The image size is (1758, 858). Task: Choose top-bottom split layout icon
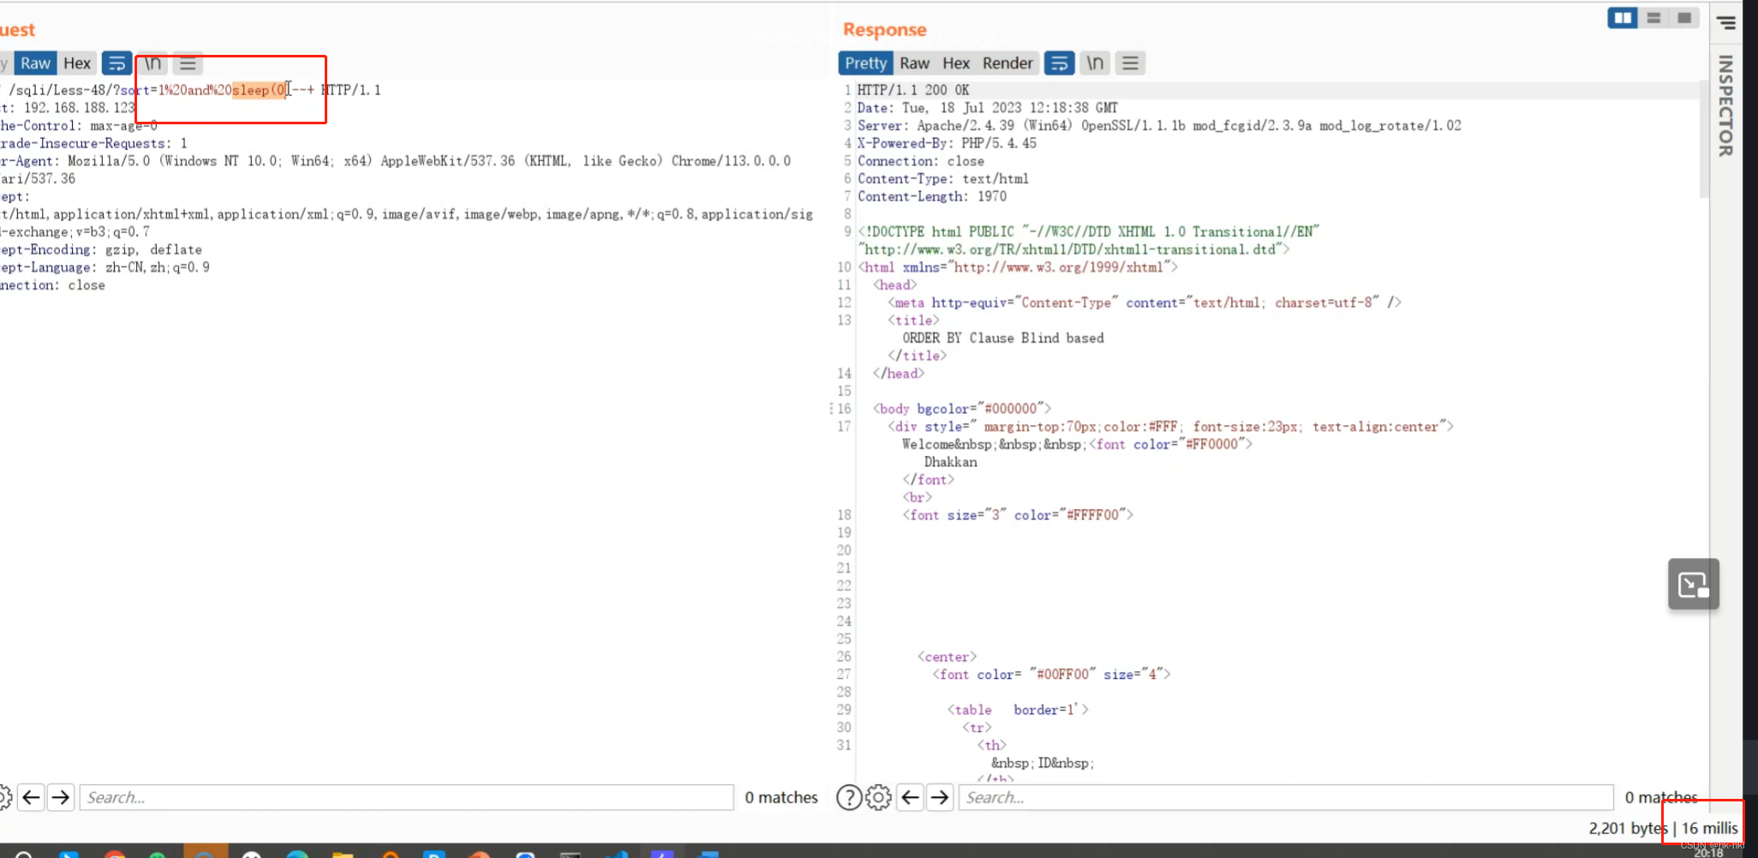(1653, 18)
